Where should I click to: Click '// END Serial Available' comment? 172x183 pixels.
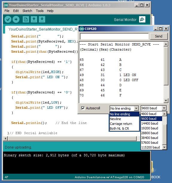point(33,133)
